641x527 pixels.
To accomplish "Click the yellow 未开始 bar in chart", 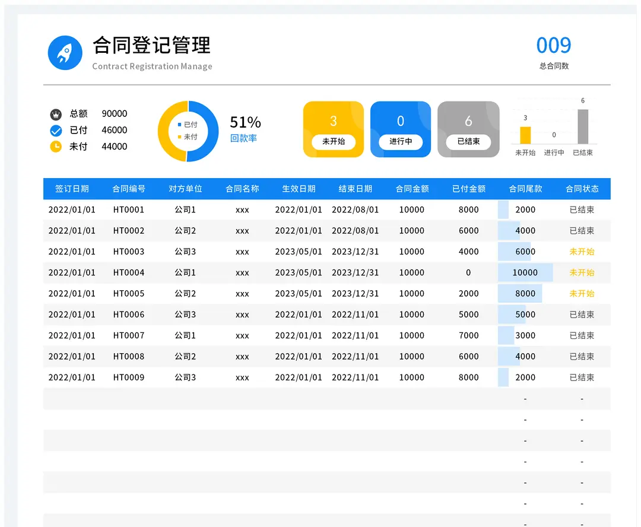I will [x=525, y=135].
